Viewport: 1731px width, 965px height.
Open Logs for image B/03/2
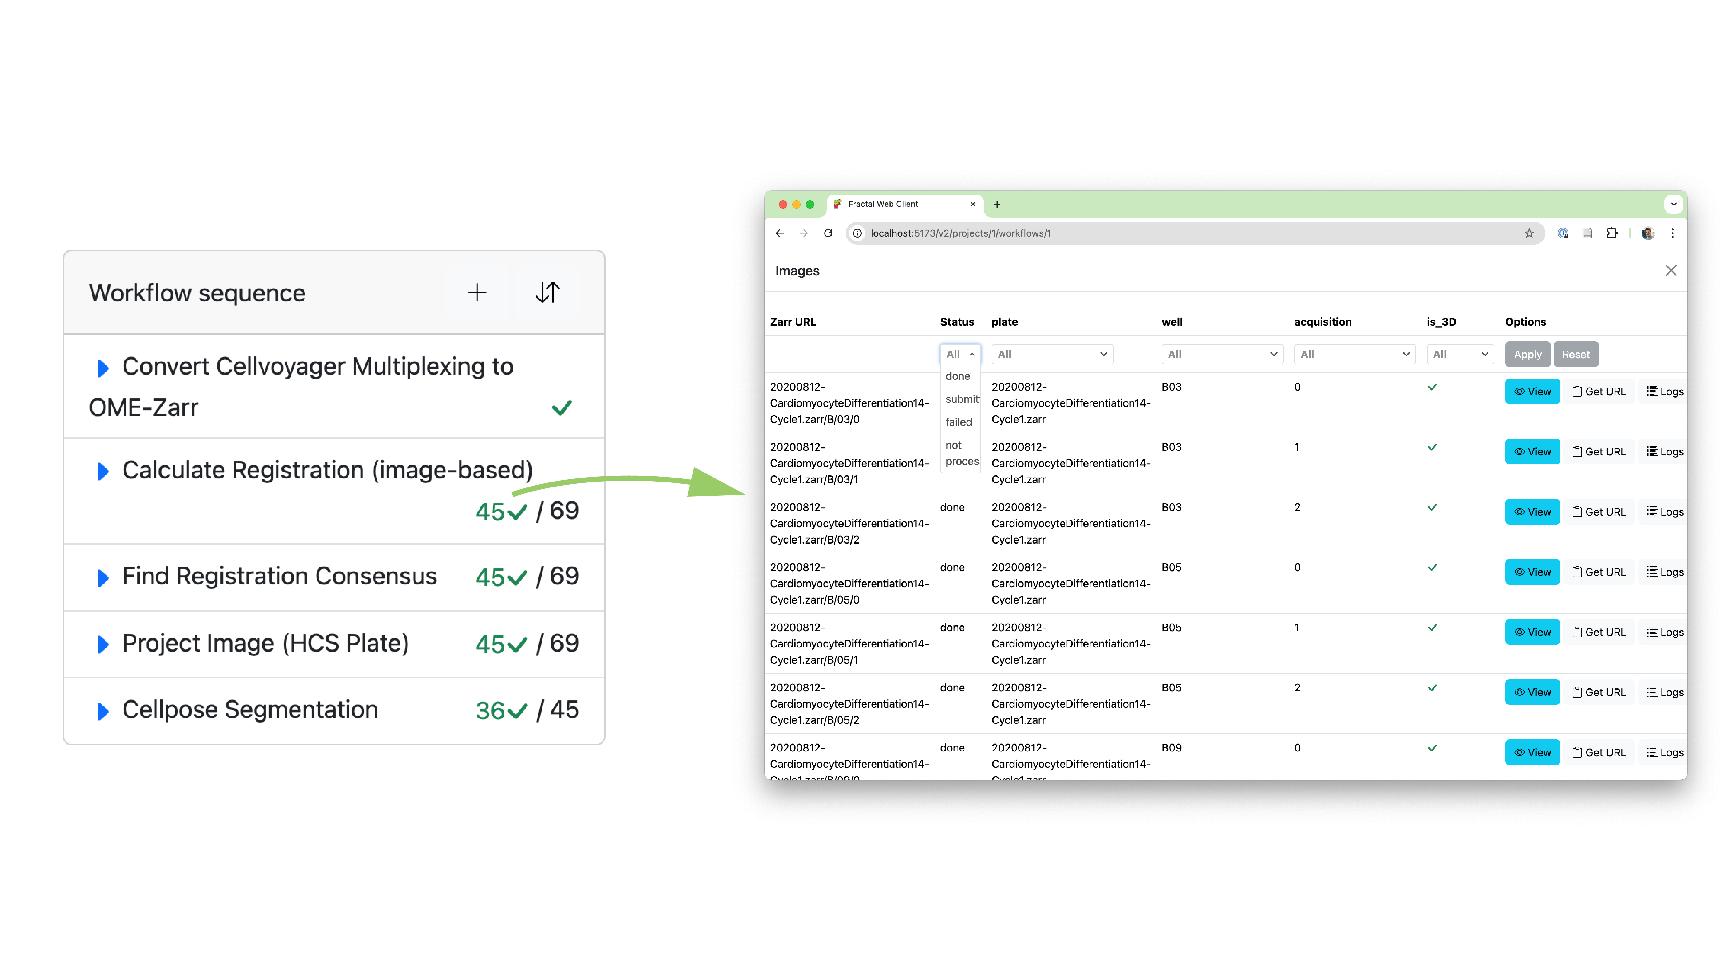coord(1663,512)
